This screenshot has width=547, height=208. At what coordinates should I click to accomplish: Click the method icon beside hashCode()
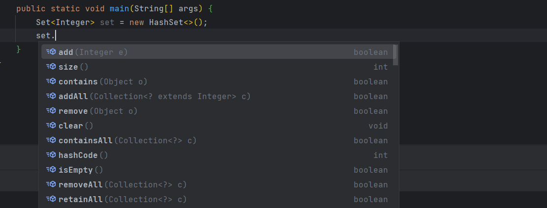51,155
